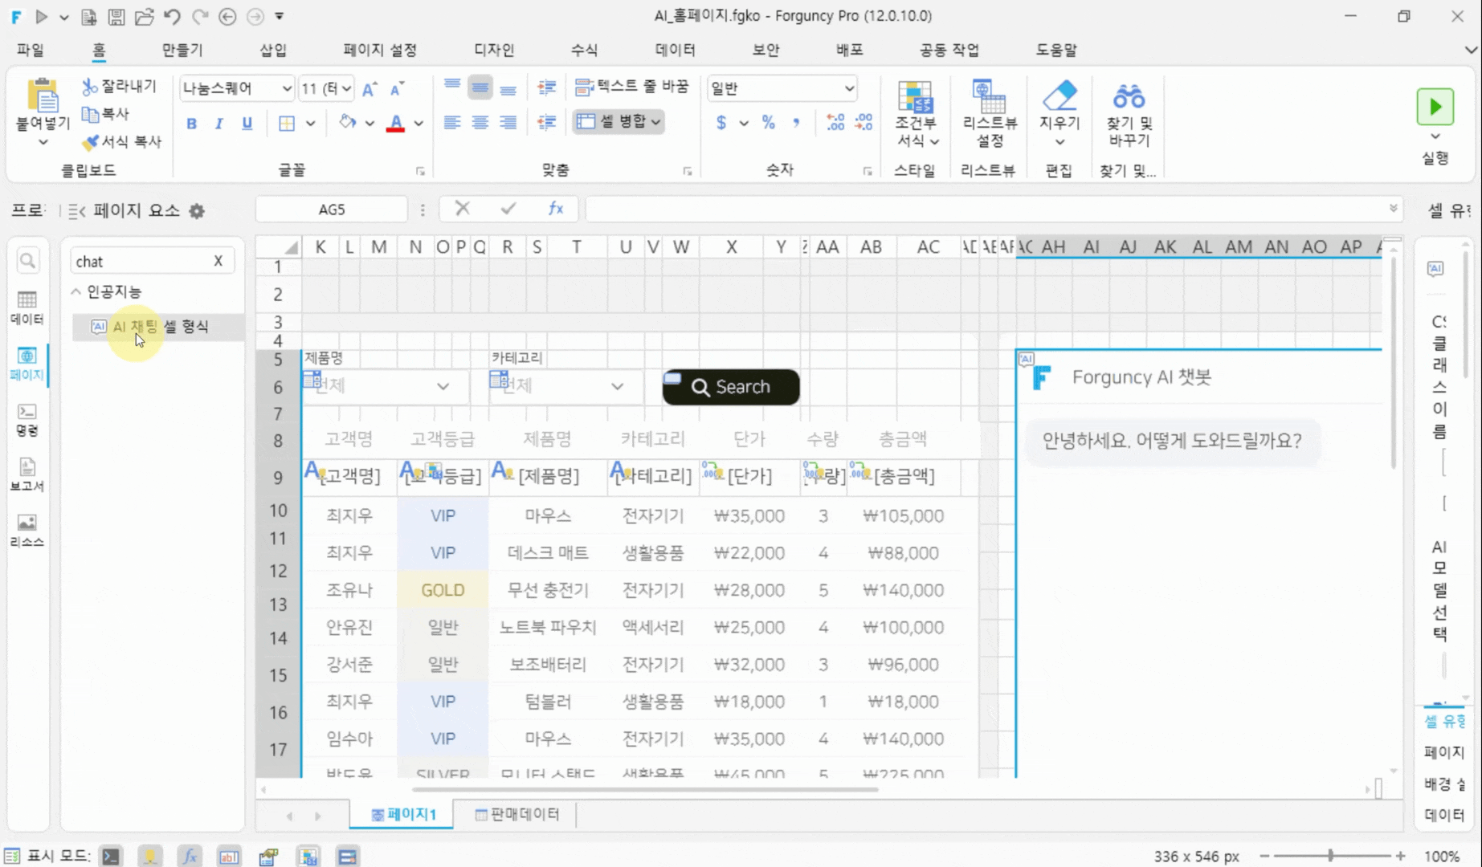Switch to the Page Settings (페이지 설정) tab
1482x867 pixels.
[x=380, y=50]
